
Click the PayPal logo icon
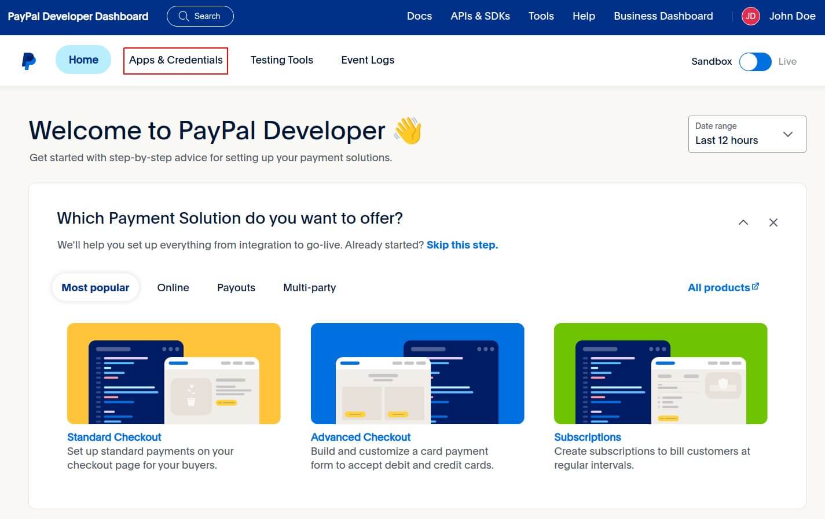click(28, 61)
